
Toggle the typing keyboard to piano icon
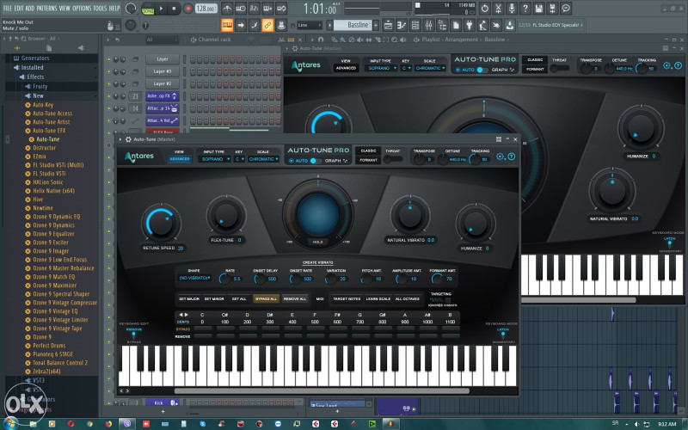tap(227, 25)
